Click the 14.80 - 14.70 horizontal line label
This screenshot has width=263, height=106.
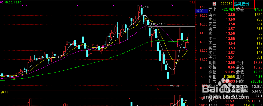click(158, 24)
